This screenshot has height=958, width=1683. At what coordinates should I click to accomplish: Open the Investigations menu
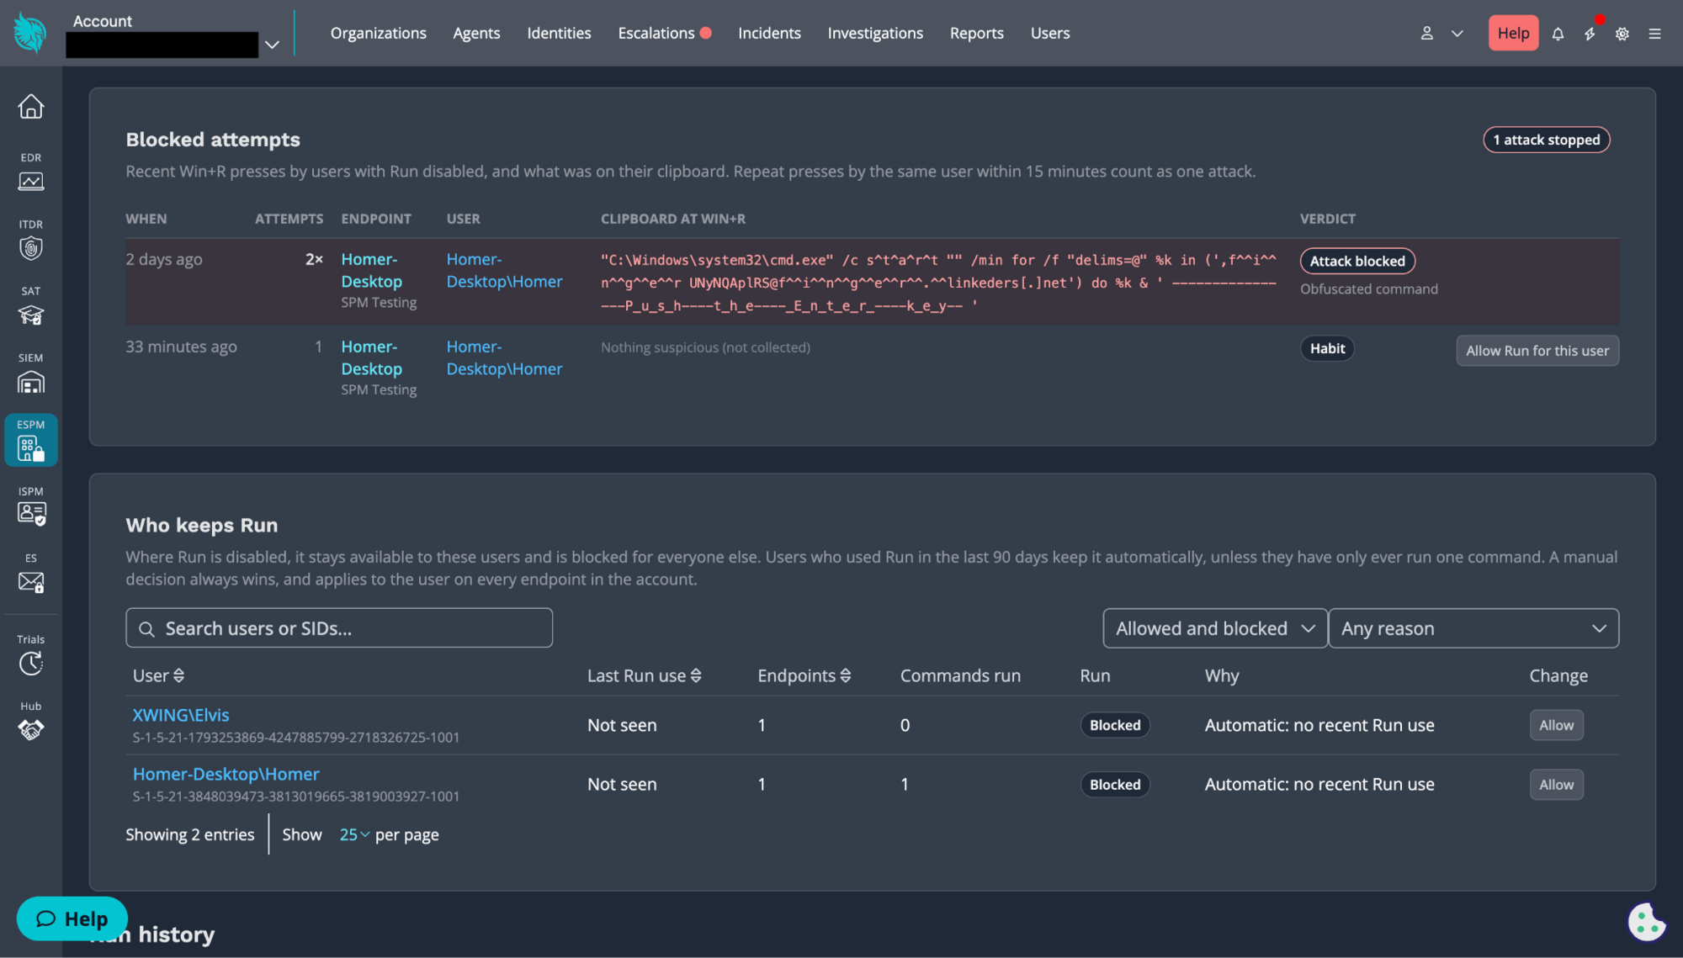click(875, 34)
